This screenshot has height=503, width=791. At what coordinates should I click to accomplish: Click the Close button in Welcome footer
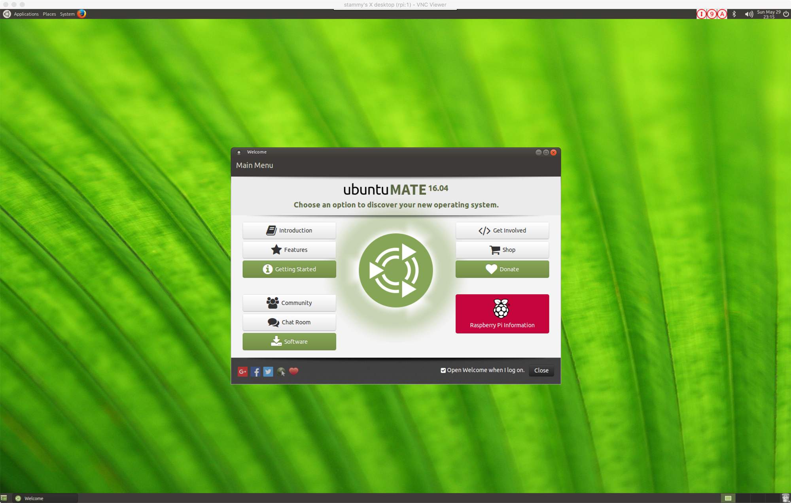541,370
